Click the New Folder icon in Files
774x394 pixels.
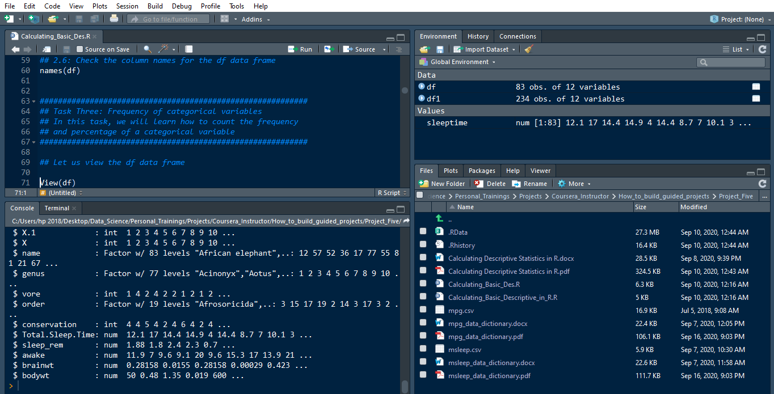[424, 184]
